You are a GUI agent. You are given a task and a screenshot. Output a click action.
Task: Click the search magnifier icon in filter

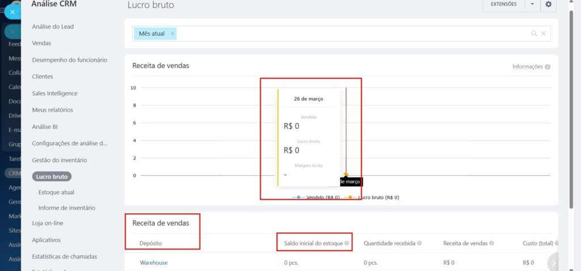tap(534, 33)
